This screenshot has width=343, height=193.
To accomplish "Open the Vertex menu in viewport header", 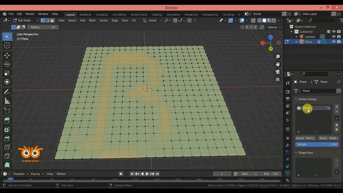I will click(x=103, y=20).
